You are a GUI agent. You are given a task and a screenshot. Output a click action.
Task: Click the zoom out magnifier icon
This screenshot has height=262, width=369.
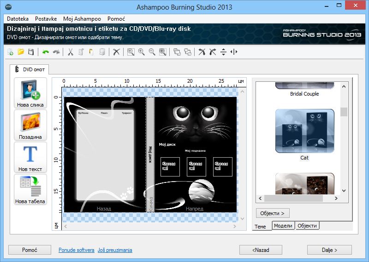click(x=152, y=52)
